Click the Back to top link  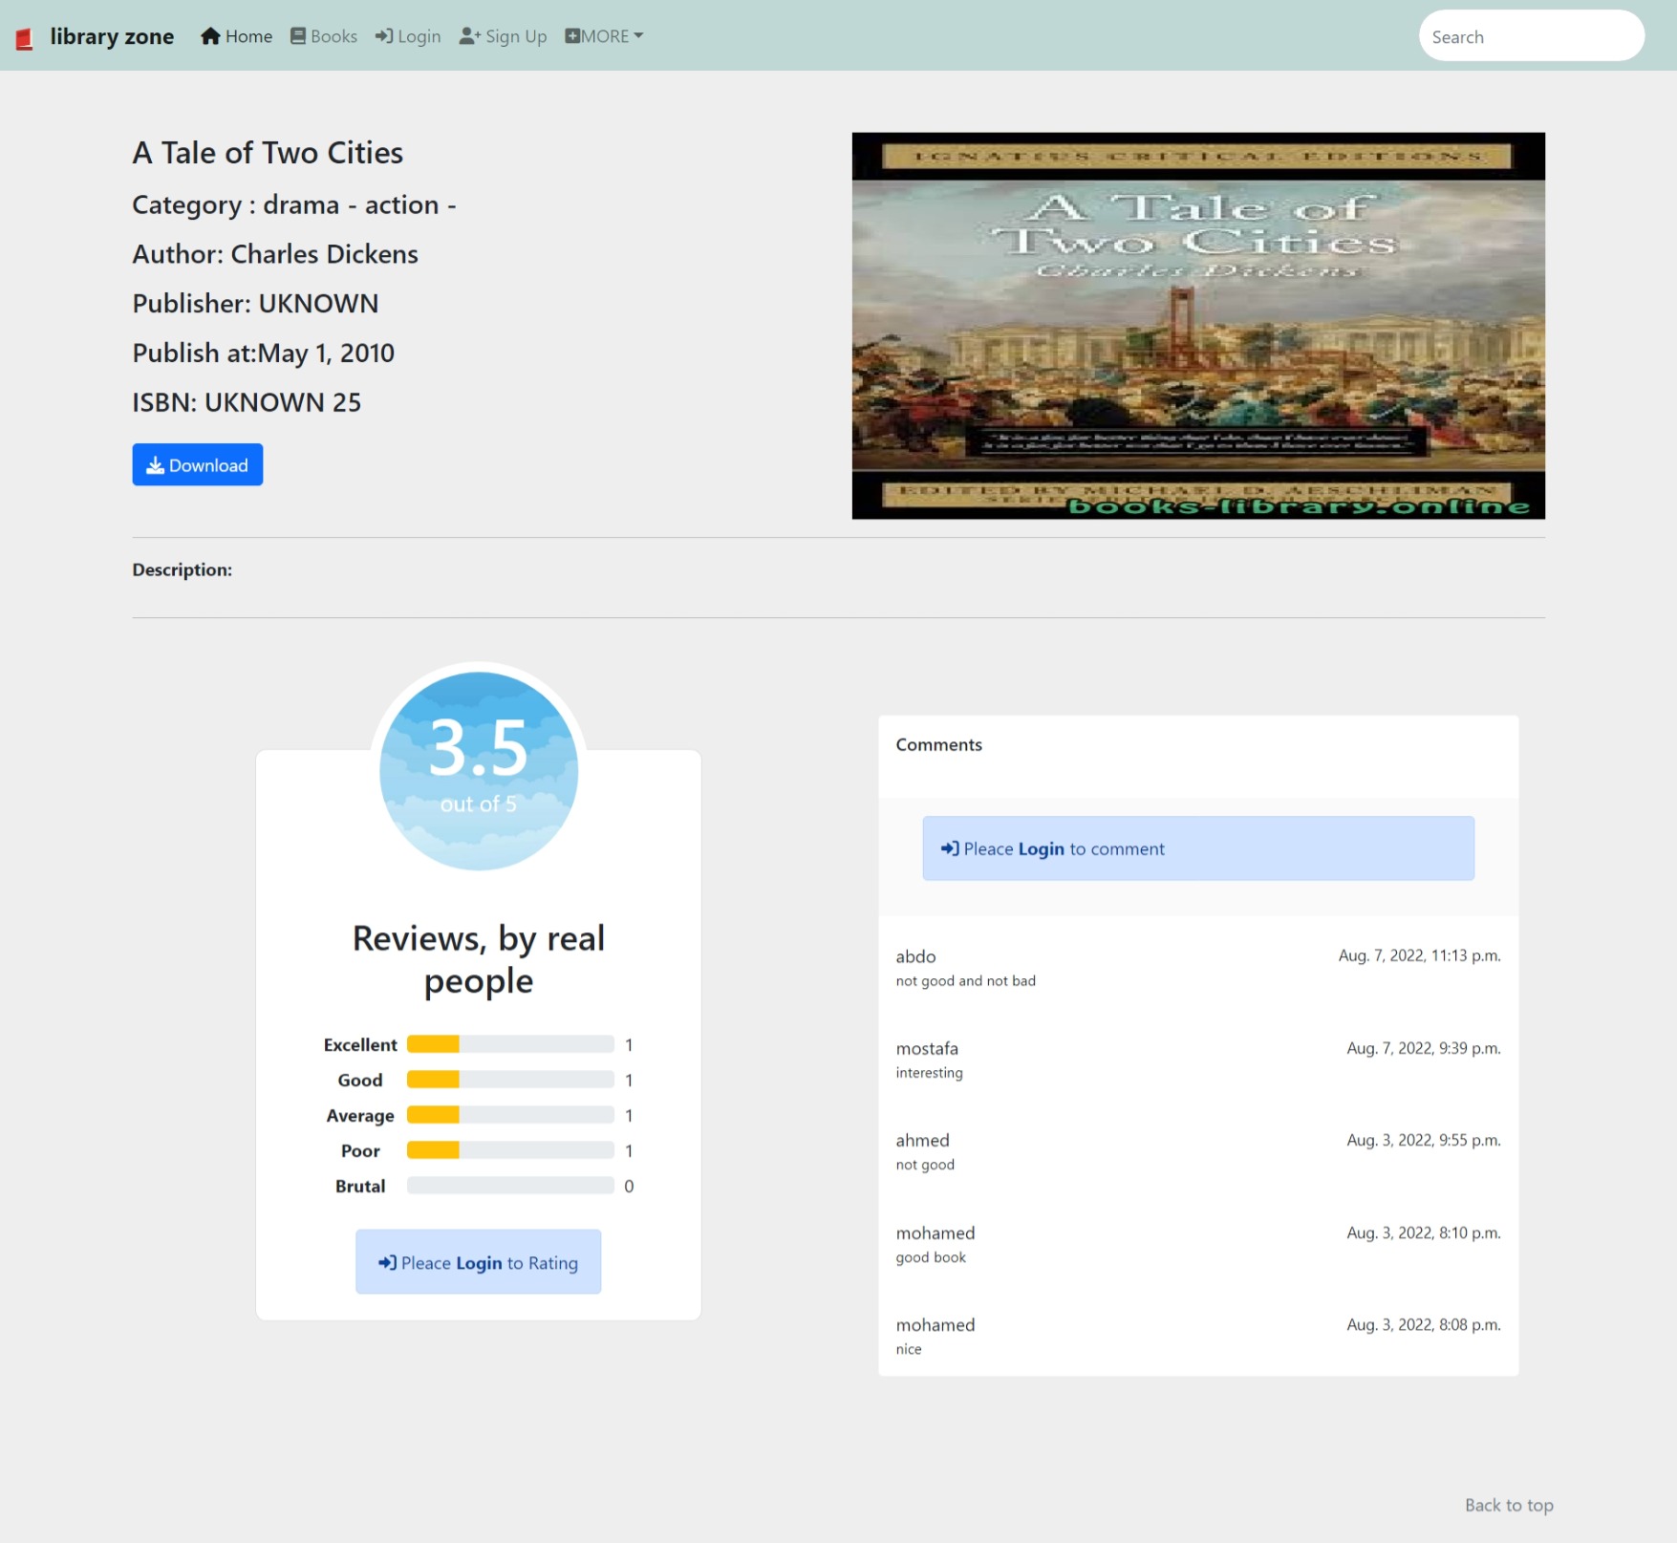(1509, 1505)
